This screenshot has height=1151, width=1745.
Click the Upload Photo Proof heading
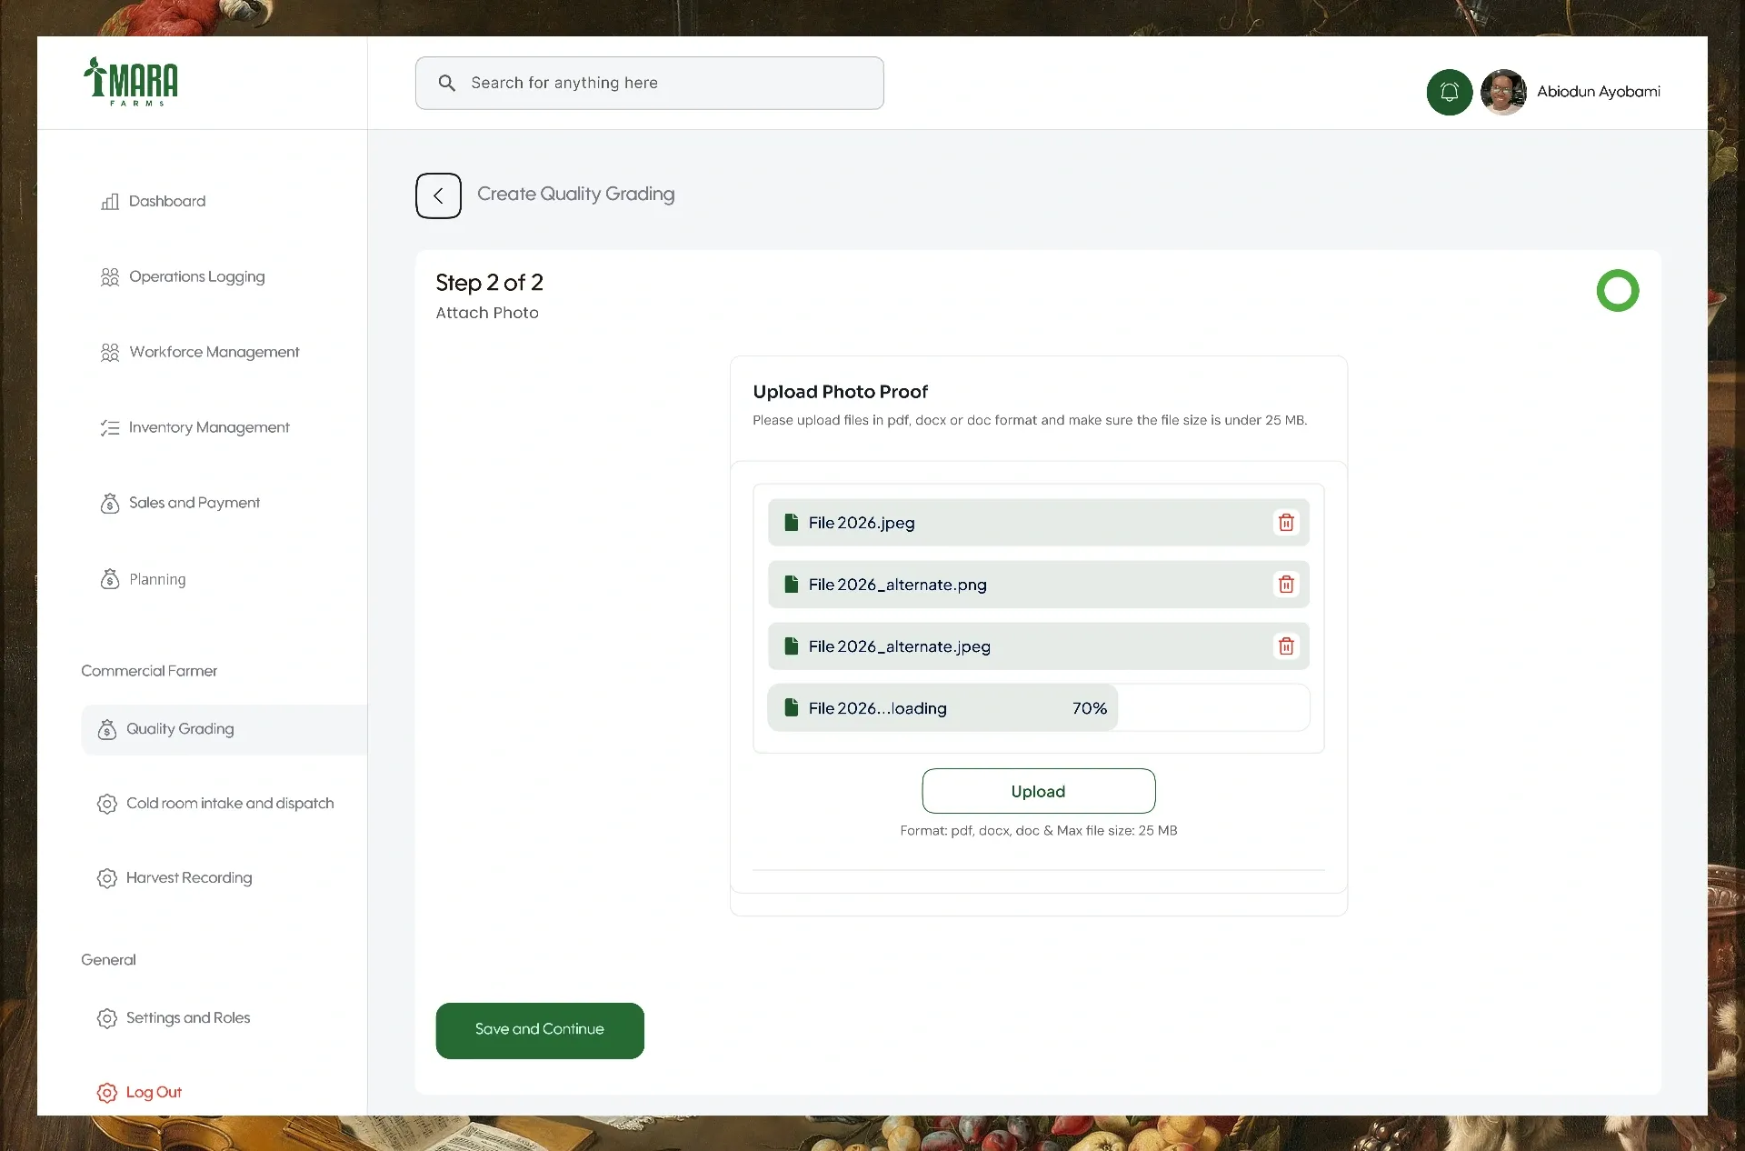tap(840, 392)
